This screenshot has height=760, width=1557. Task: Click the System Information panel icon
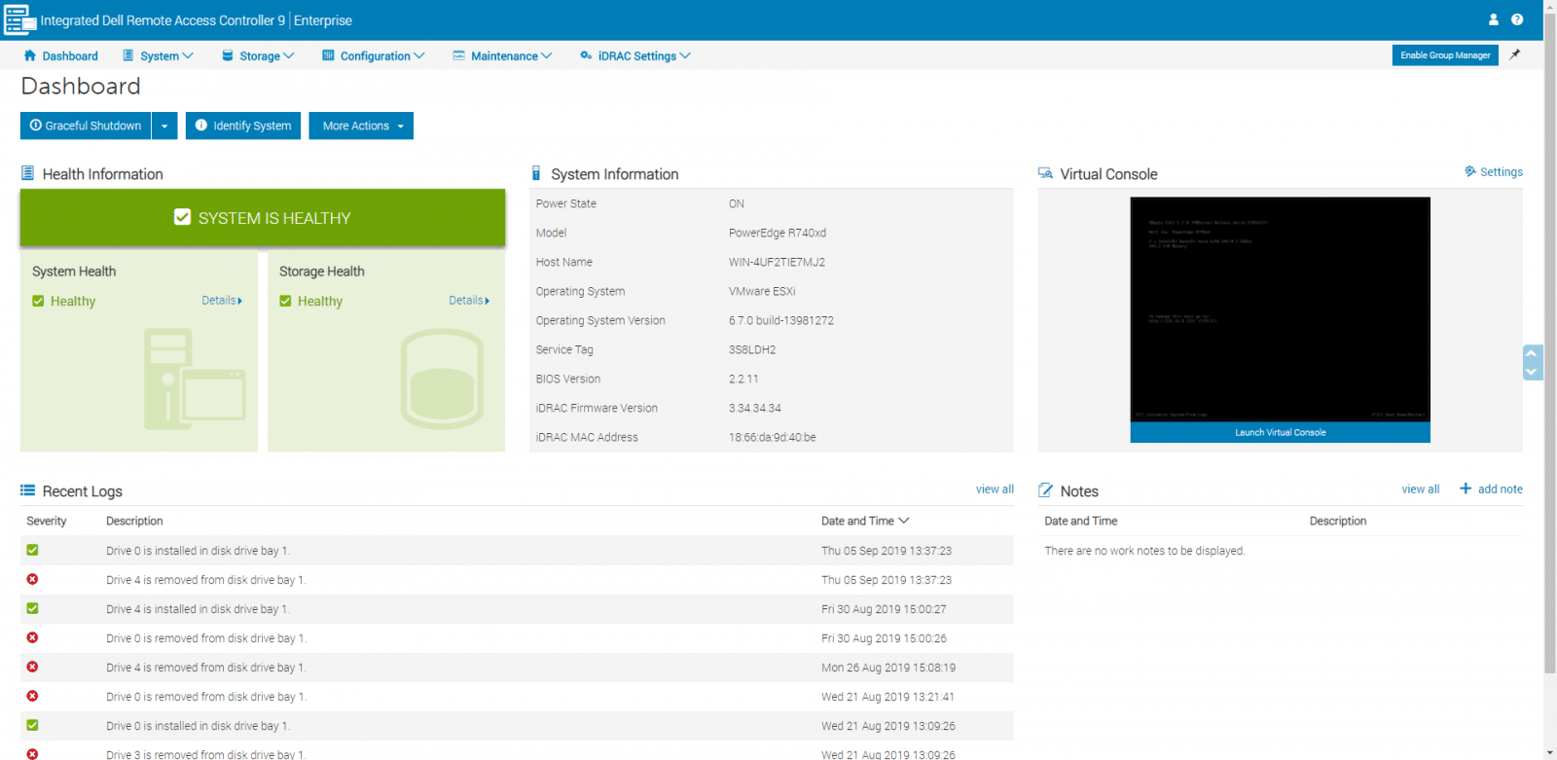(536, 173)
